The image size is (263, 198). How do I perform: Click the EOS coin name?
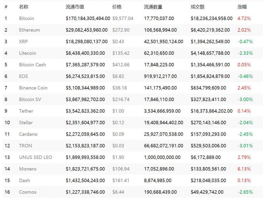23,76
